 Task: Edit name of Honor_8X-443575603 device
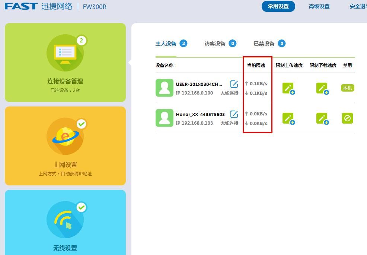[x=234, y=114]
